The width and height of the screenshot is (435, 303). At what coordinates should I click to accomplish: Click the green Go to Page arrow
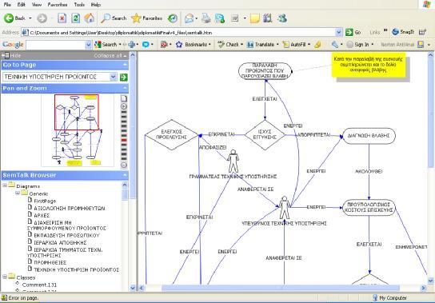click(124, 77)
